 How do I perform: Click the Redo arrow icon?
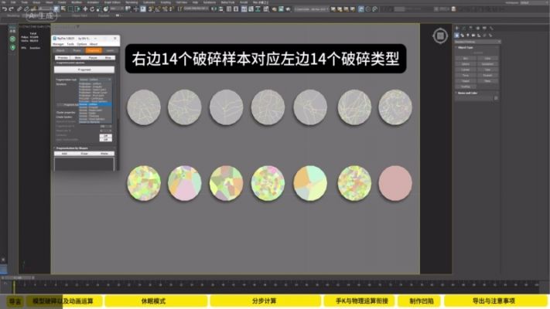(12, 9)
